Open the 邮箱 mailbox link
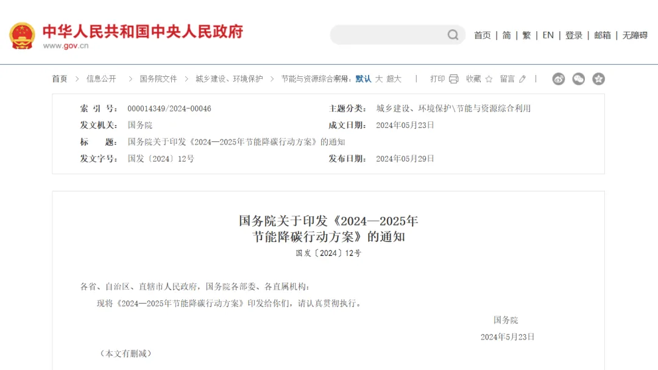This screenshot has width=658, height=370. pos(602,35)
